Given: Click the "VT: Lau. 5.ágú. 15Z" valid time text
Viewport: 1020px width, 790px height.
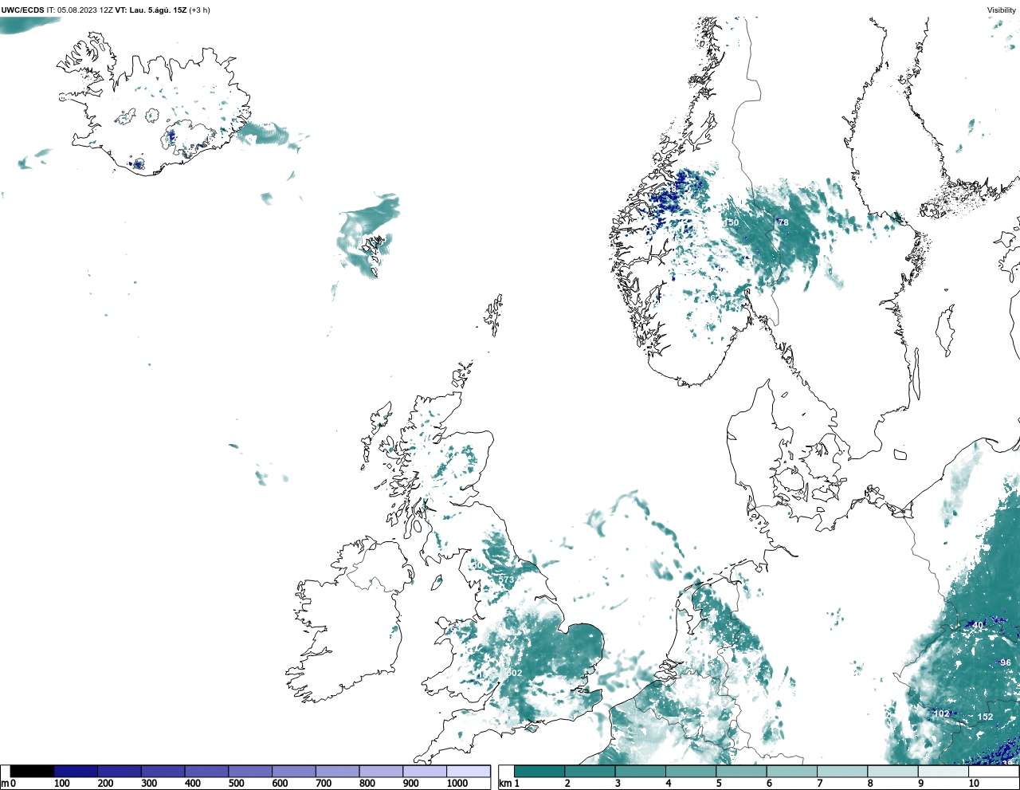Looking at the screenshot, I should [151, 10].
